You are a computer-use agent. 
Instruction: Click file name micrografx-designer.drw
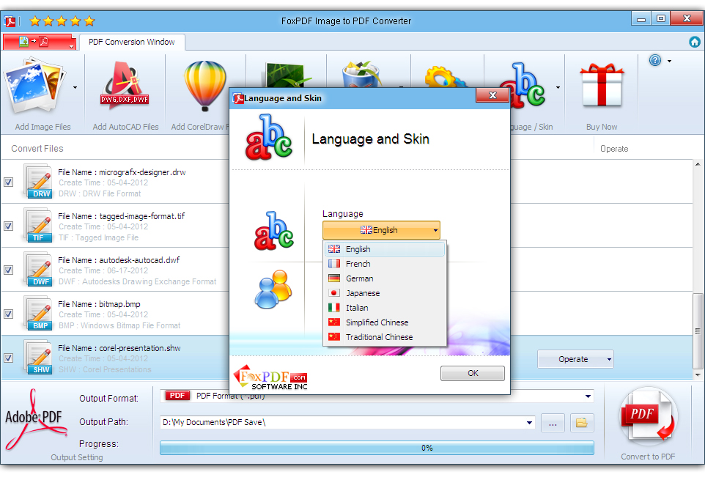click(x=142, y=172)
